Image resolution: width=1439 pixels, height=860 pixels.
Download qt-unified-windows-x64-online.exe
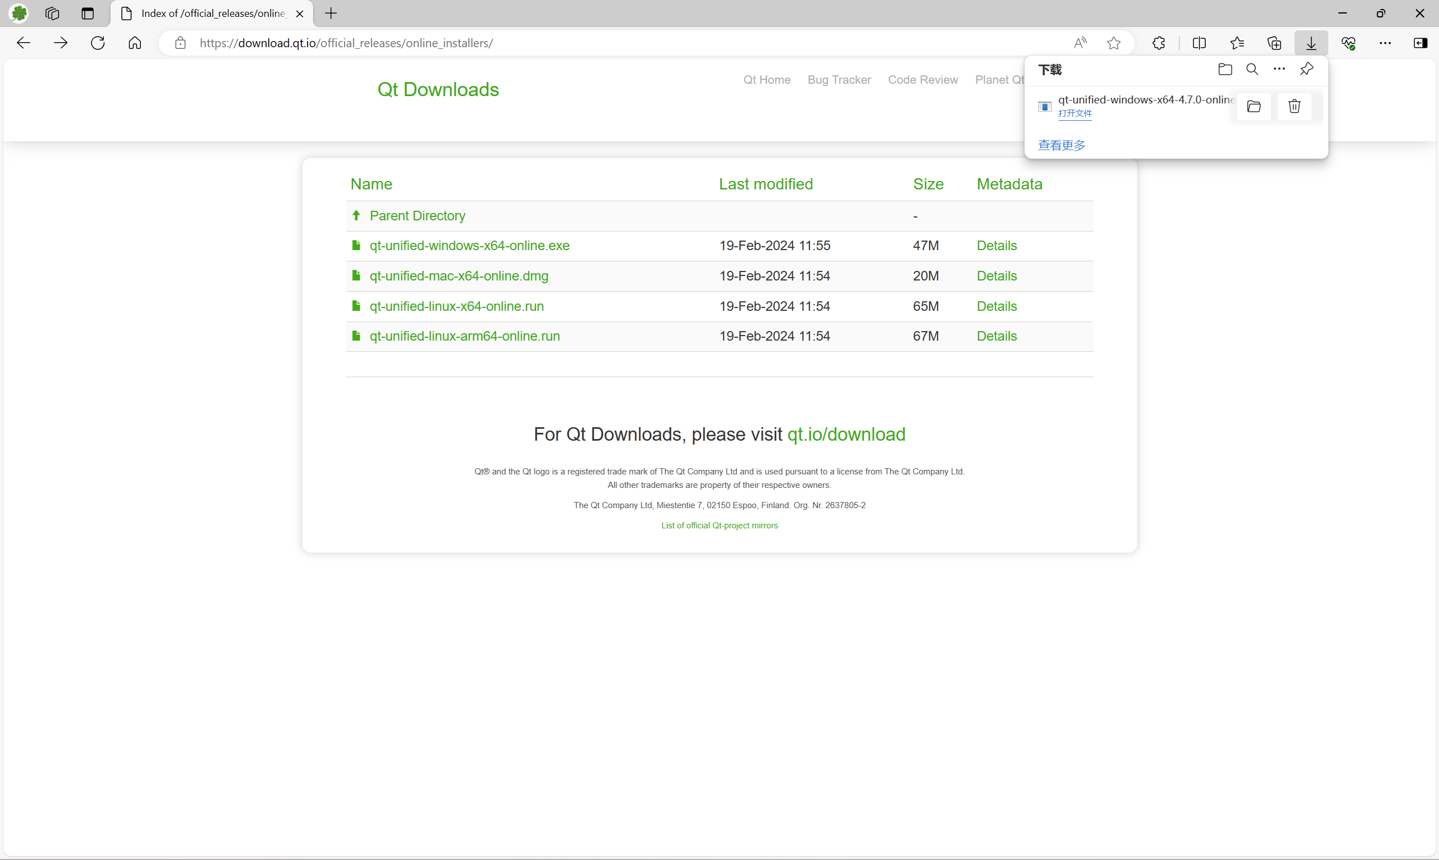coord(469,246)
